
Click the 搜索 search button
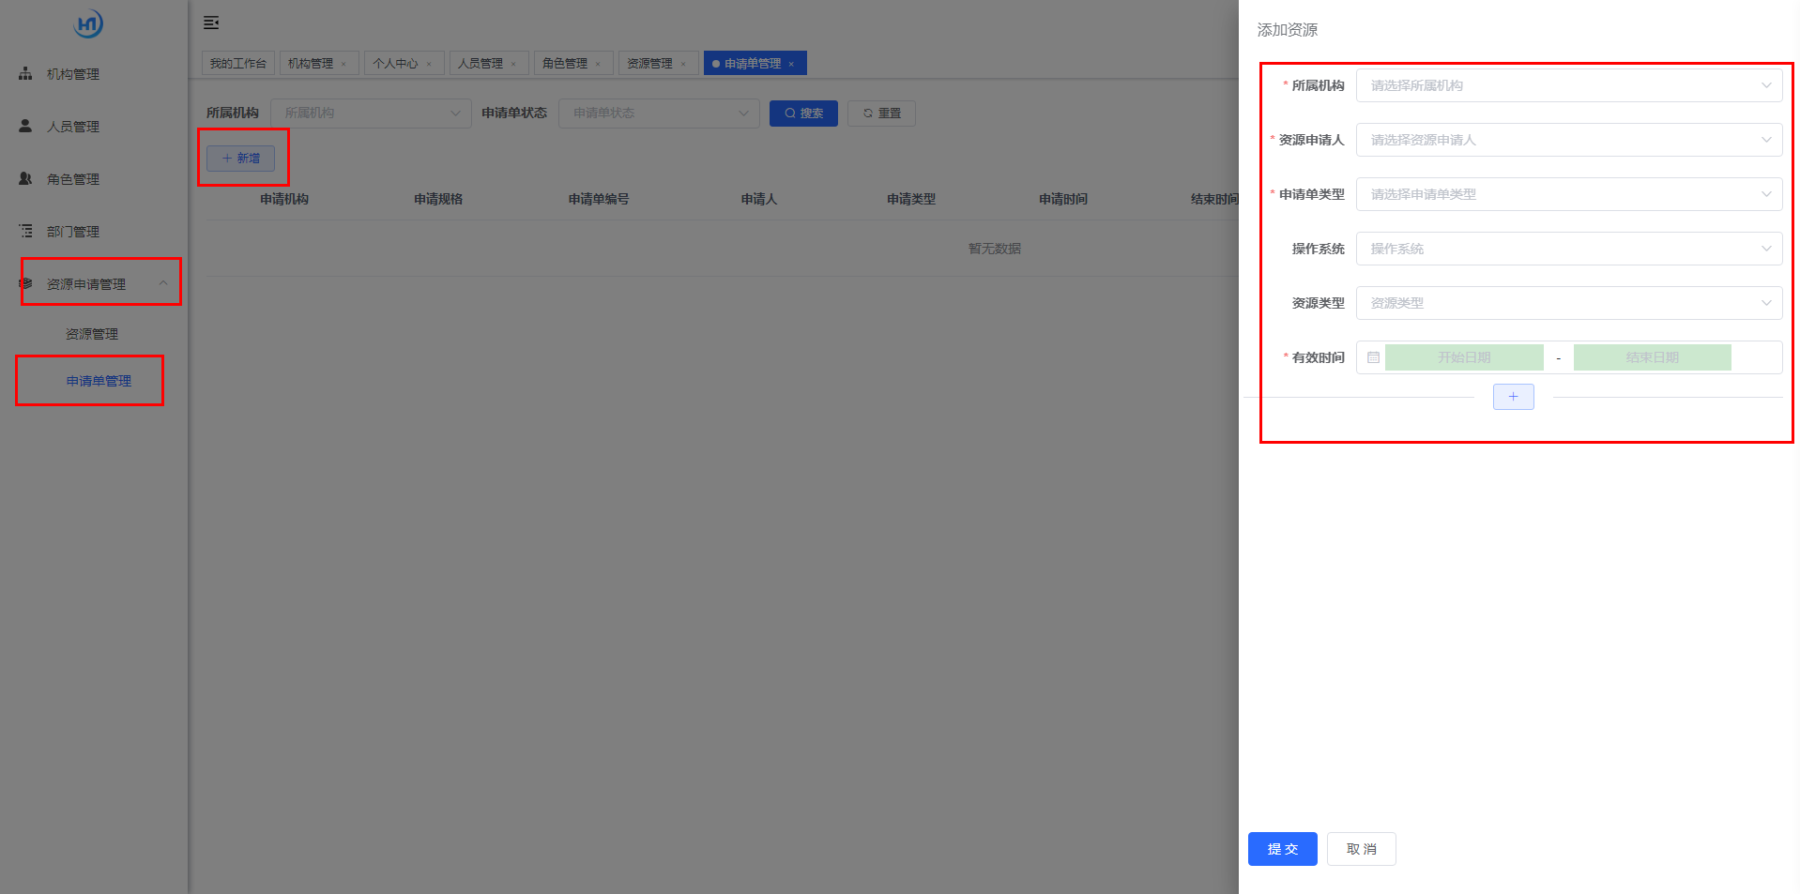coord(803,113)
